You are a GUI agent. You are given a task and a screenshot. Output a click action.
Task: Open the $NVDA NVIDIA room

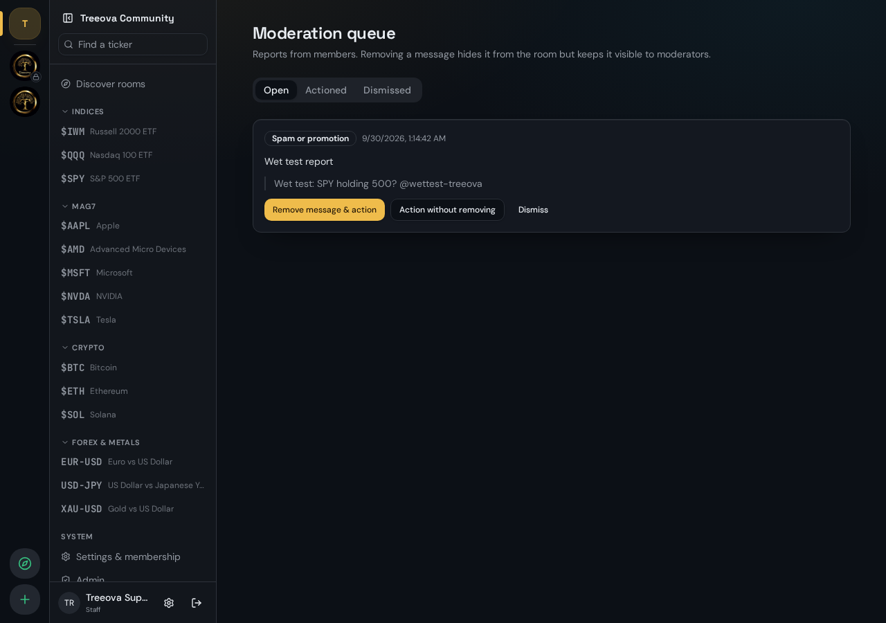133,296
